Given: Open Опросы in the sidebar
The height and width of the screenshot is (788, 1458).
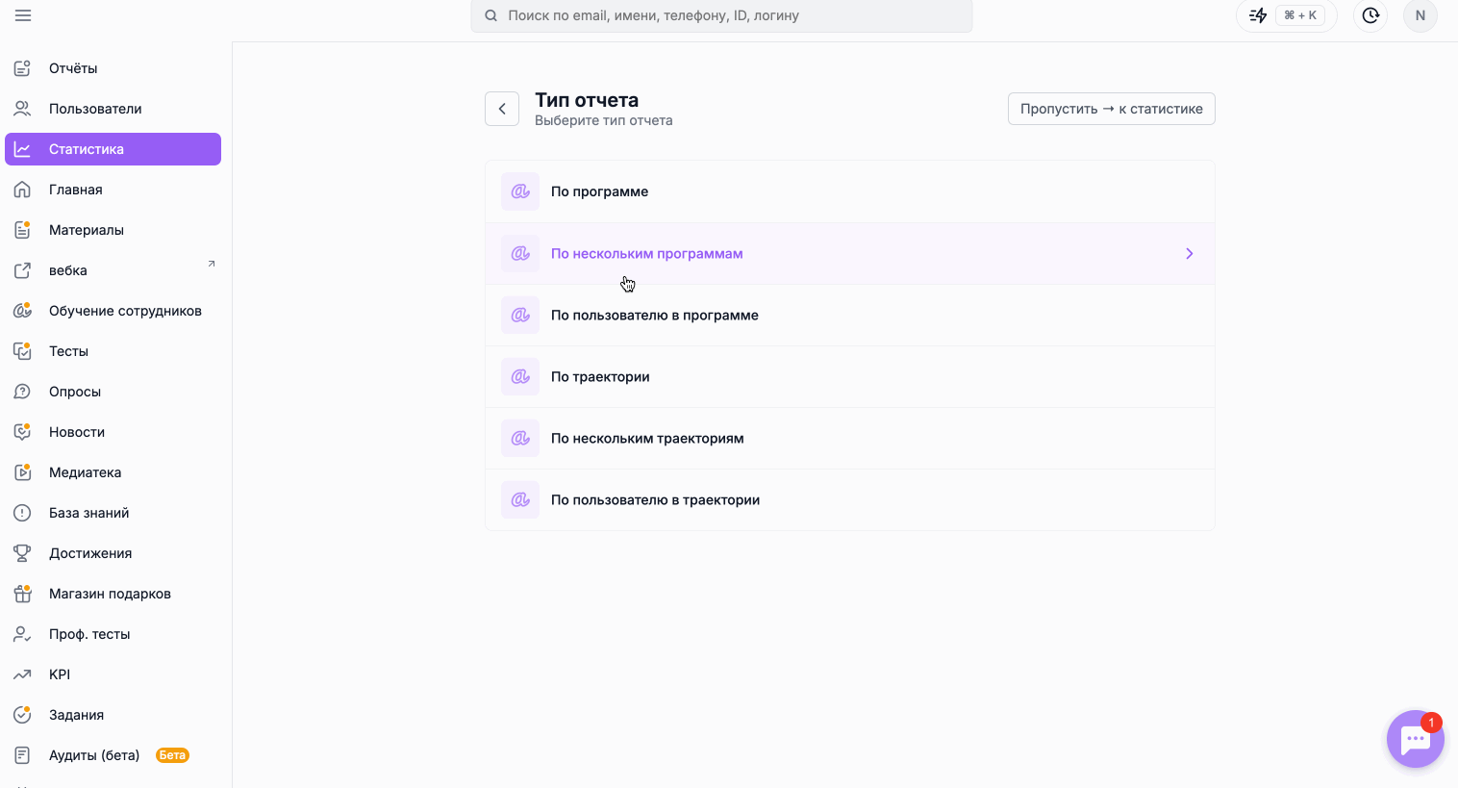Looking at the screenshot, I should 113,392.
